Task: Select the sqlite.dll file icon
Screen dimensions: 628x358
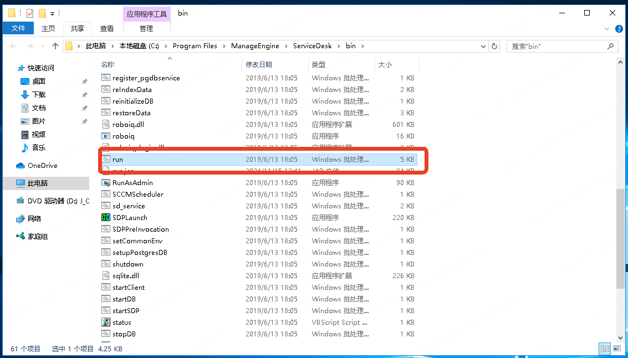Action: pyautogui.click(x=106, y=275)
